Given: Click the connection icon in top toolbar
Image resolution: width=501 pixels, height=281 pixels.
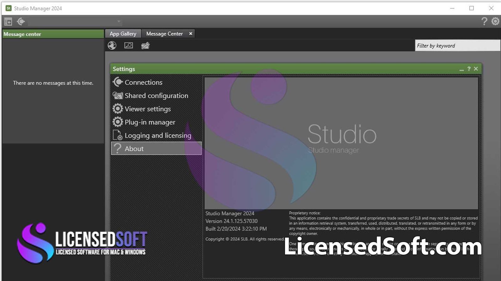Looking at the screenshot, I should click(21, 22).
